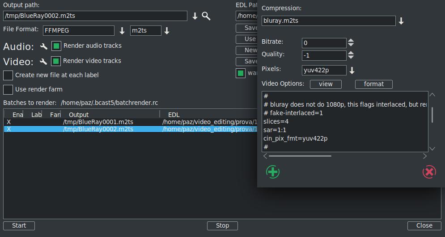Increase the Bitrate value with up arrow
This screenshot has width=445, height=237.
pos(351,41)
